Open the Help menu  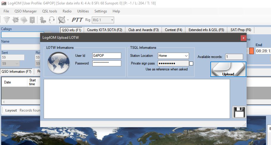(116, 11)
